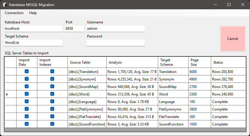This screenshot has height=136, width=250.
Task: Toggle Import Indexes for Language row
Action: (52, 101)
